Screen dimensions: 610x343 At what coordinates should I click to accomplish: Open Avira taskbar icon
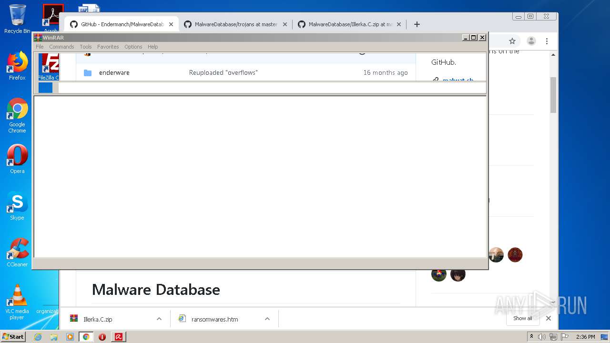tap(119, 337)
